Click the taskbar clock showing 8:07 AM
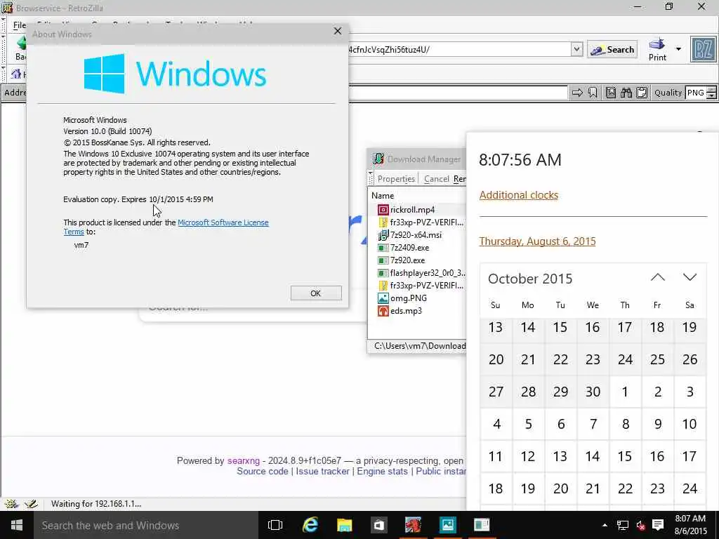Screen dimensions: 719x539 (690, 525)
